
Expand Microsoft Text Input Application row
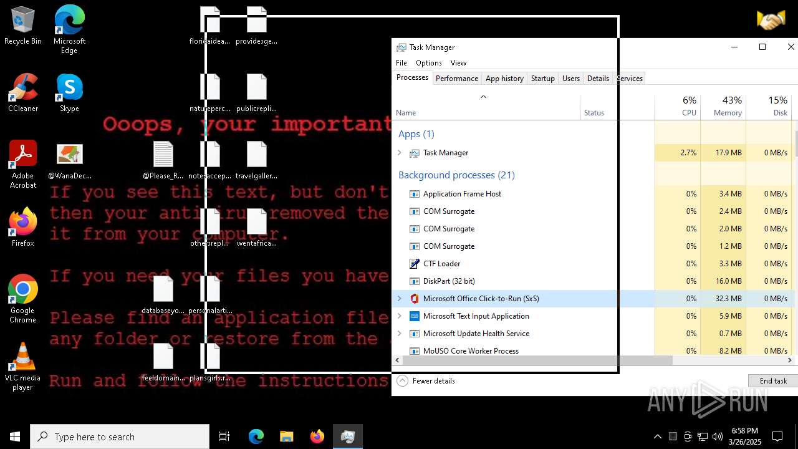coord(400,316)
